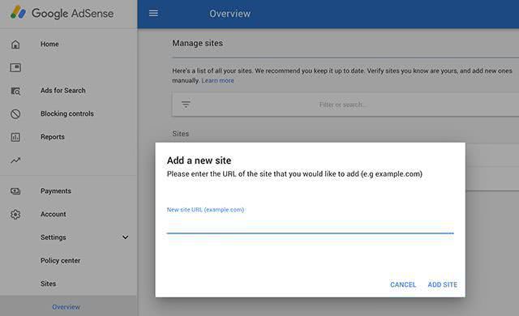Open the hamburger menu icon
Image resolution: width=519 pixels, height=316 pixels.
pyautogui.click(x=153, y=13)
